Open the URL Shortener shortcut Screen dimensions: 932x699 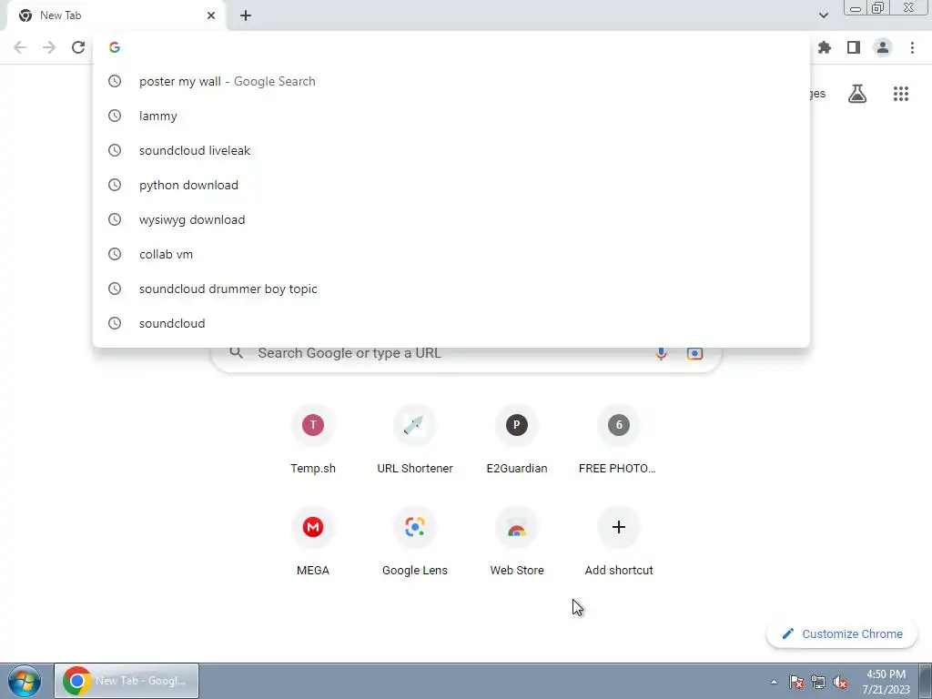pyautogui.click(x=415, y=440)
